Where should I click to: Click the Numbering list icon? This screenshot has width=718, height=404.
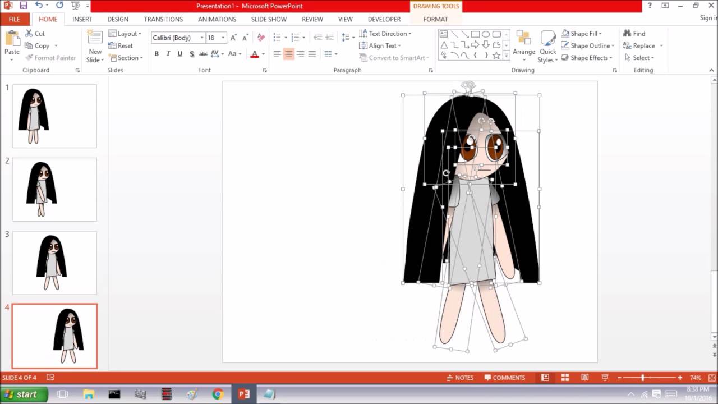pos(296,38)
